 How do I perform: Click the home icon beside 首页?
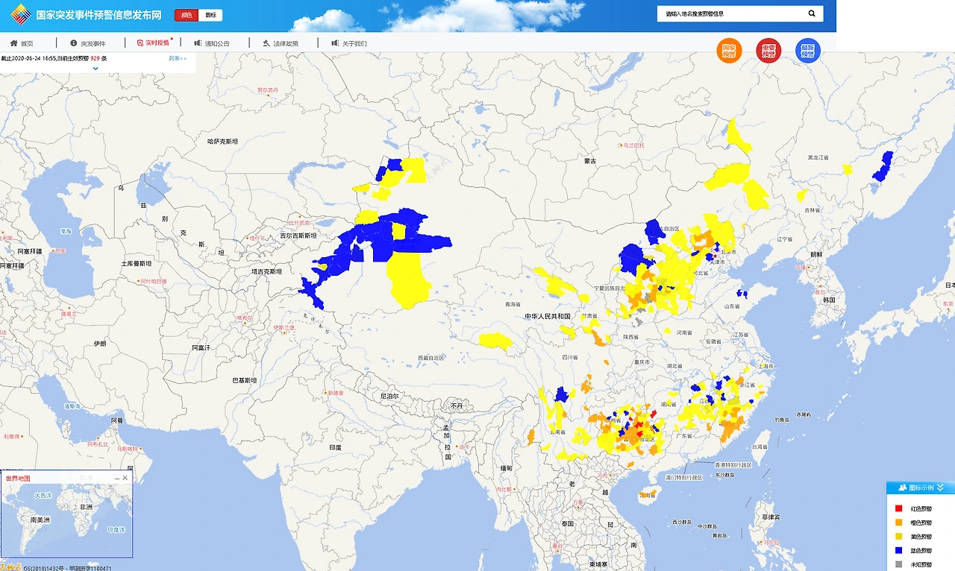tap(13, 43)
